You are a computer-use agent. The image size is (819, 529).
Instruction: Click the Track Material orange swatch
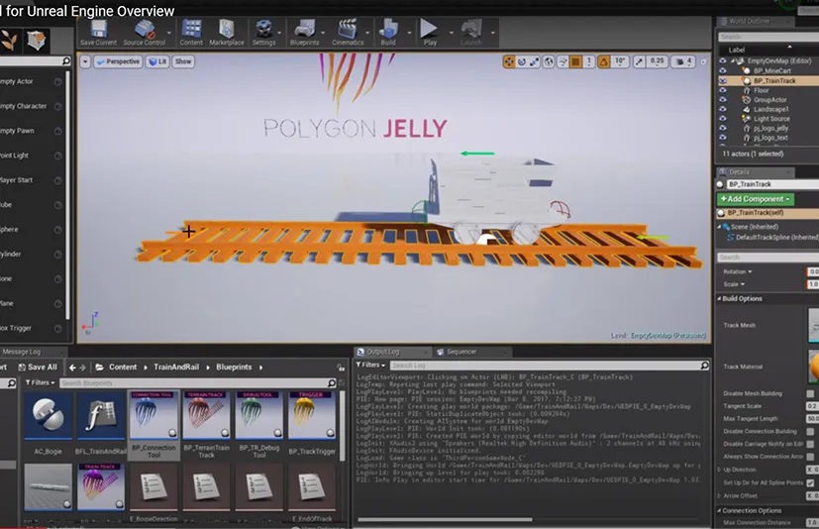coord(814,367)
